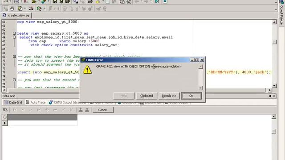Image resolution: width=285 pixels, height=160 pixels.
Task: Click the 'DD/MM/YYYY' string in line 73
Action: pyautogui.click(x=222, y=72)
